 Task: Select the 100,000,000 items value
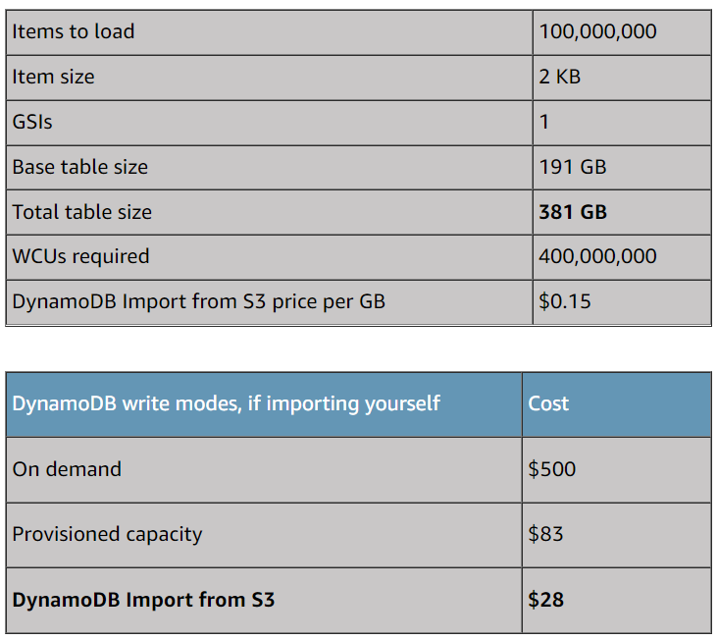pos(597,32)
